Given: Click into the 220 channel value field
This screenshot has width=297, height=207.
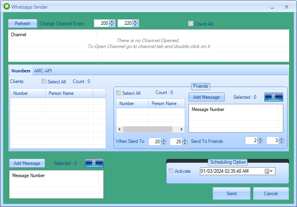Looking at the screenshot, I should [x=125, y=23].
